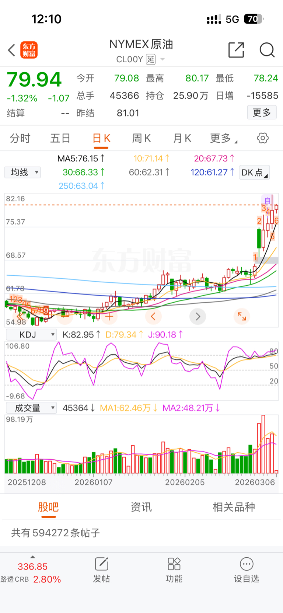Select the 日K chart tab
Screen dimensions: 283x613
(x=101, y=139)
